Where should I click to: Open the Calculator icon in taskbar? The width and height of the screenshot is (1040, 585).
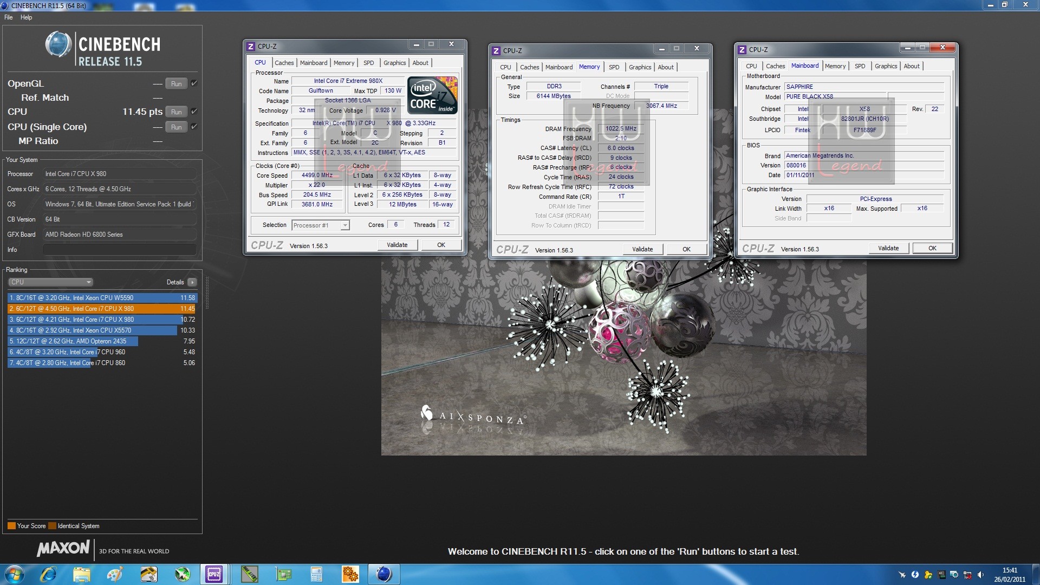click(316, 574)
